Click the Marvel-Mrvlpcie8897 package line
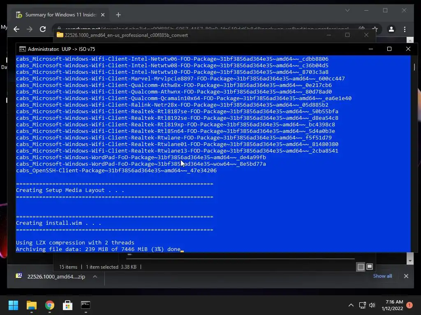Image resolution: width=421 pixels, height=315 pixels. click(180, 78)
